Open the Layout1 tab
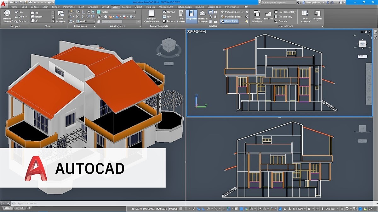The height and width of the screenshot is (212, 378). pos(20,208)
